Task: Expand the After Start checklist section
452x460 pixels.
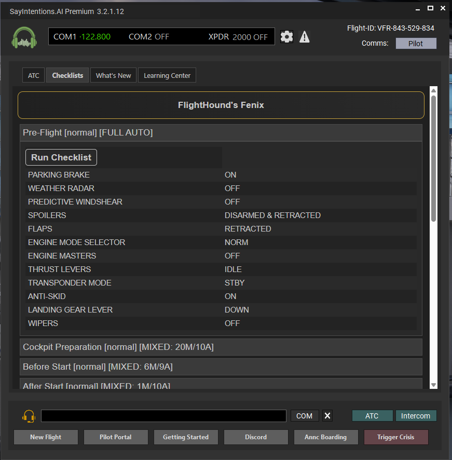Action: tap(221, 384)
